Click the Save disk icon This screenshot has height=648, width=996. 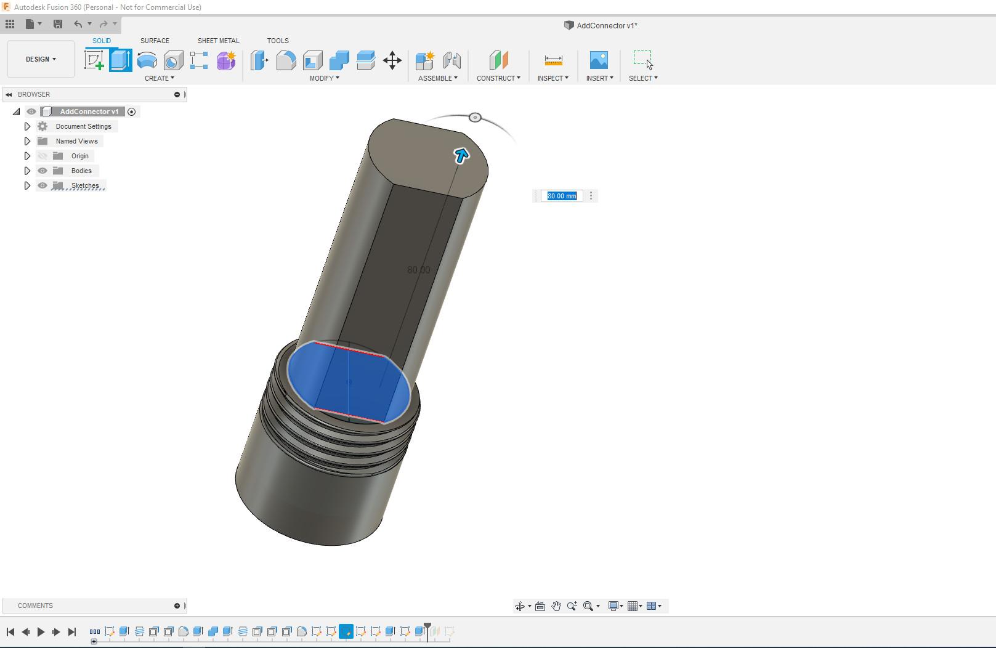point(58,24)
